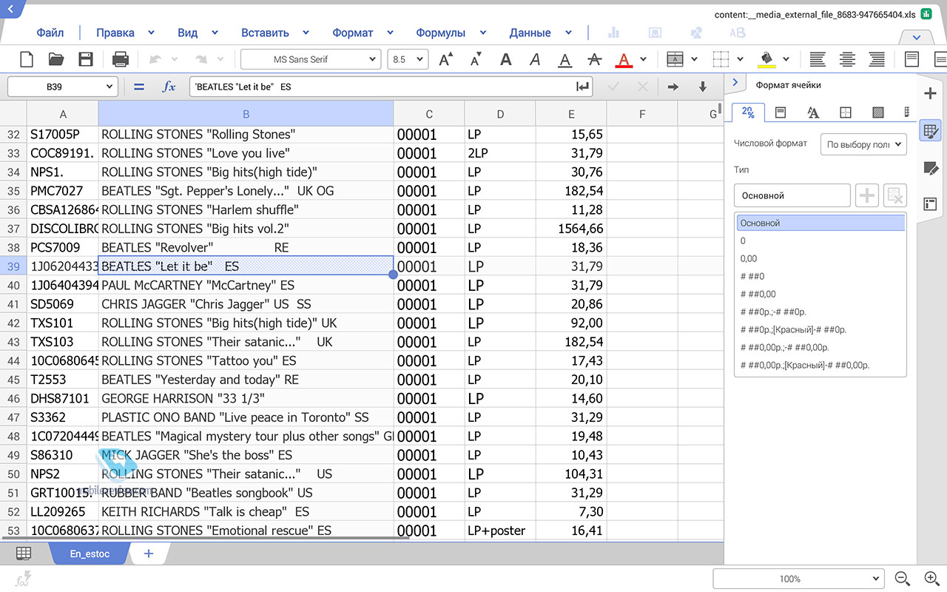947x592 pixels.
Task: Click the plus icon in right sidebar
Action: click(931, 93)
